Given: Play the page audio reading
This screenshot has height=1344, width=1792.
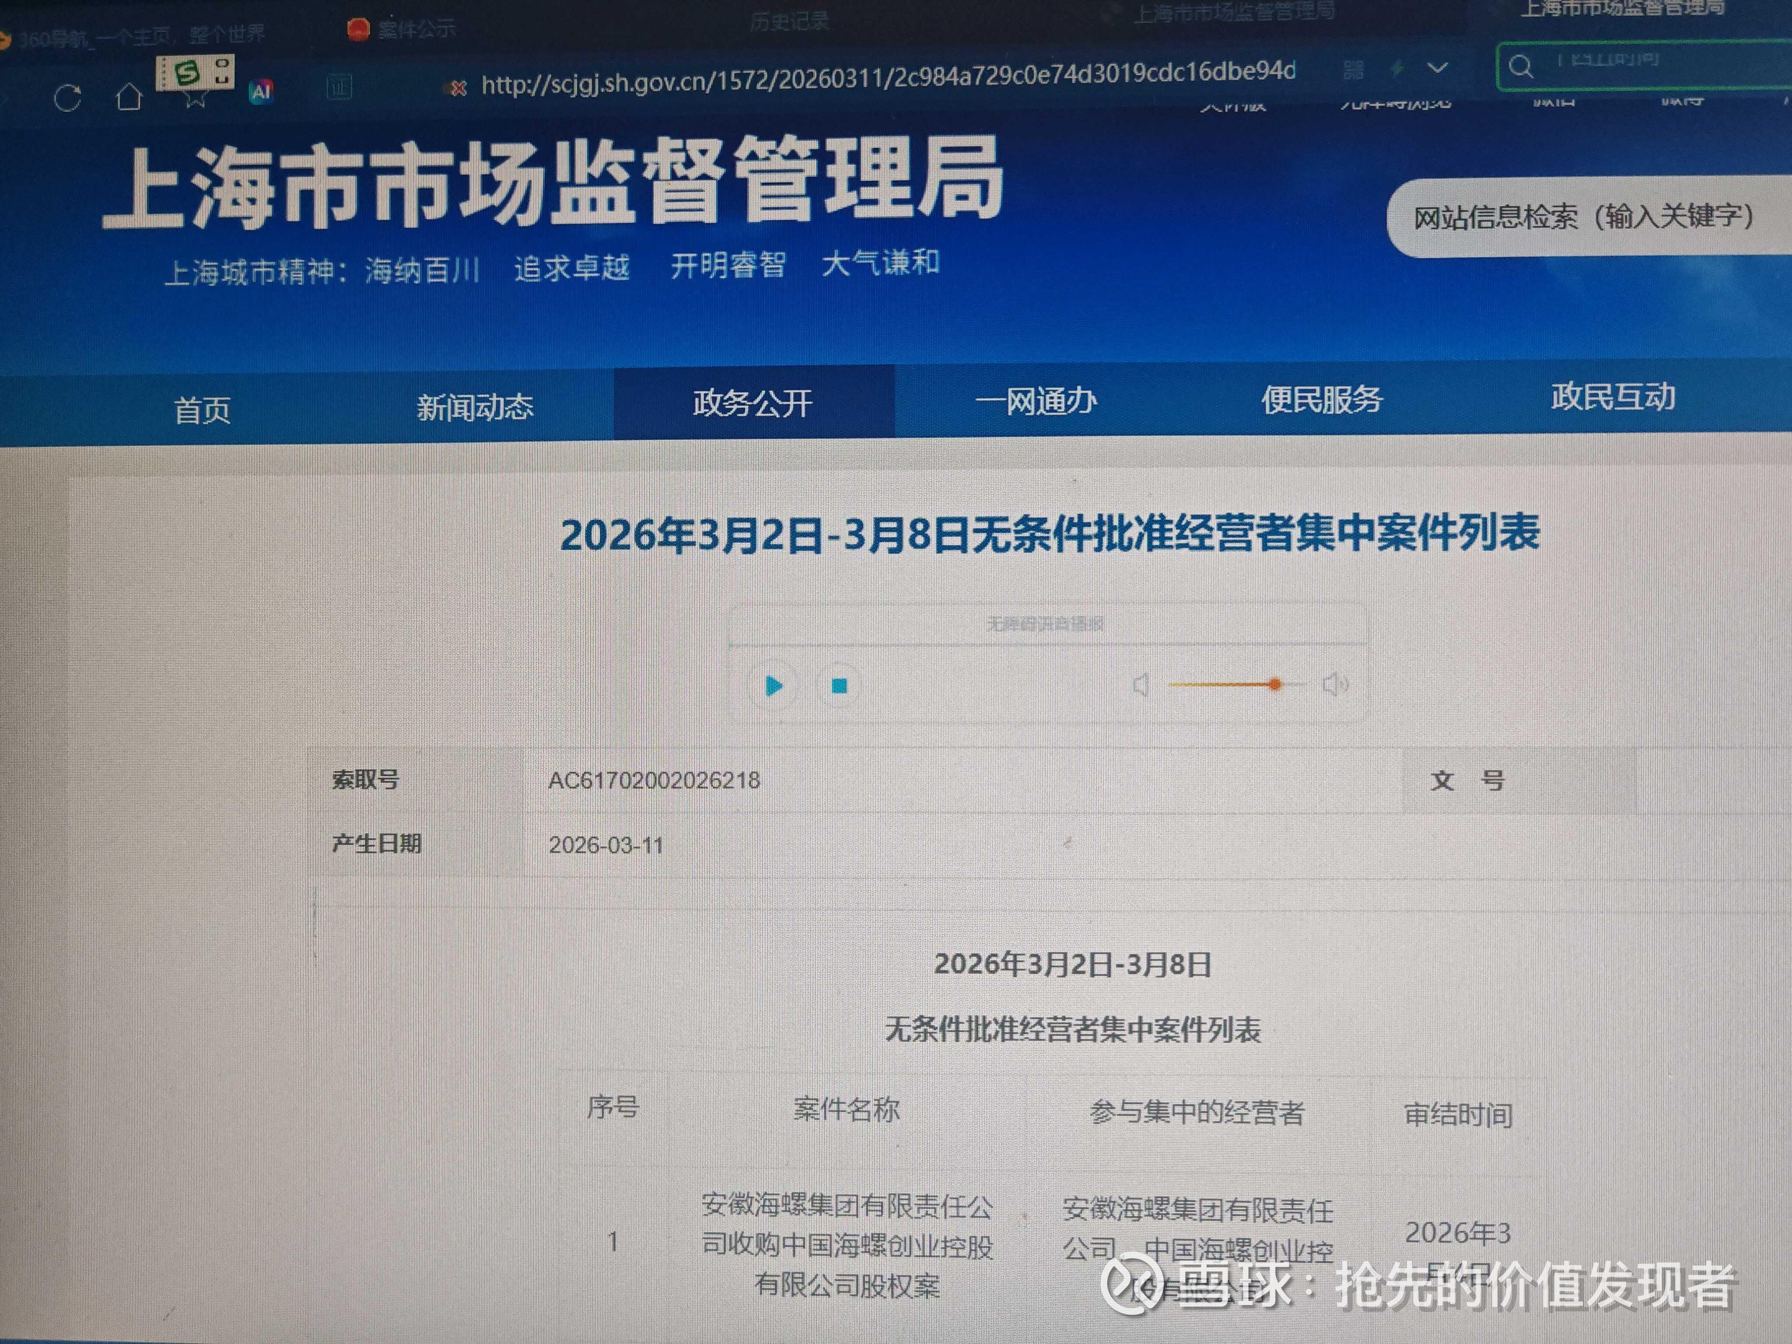Looking at the screenshot, I should 773,686.
